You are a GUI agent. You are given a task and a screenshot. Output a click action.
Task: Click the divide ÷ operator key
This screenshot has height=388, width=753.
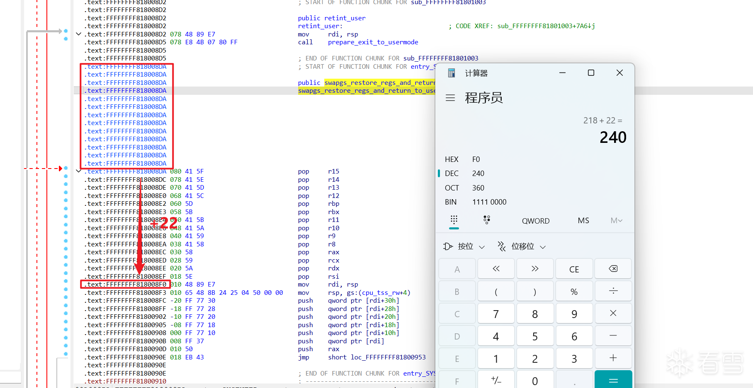[613, 291]
